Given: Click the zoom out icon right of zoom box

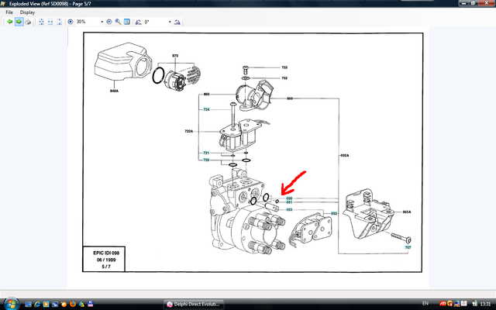Looking at the screenshot, I should click(x=109, y=22).
